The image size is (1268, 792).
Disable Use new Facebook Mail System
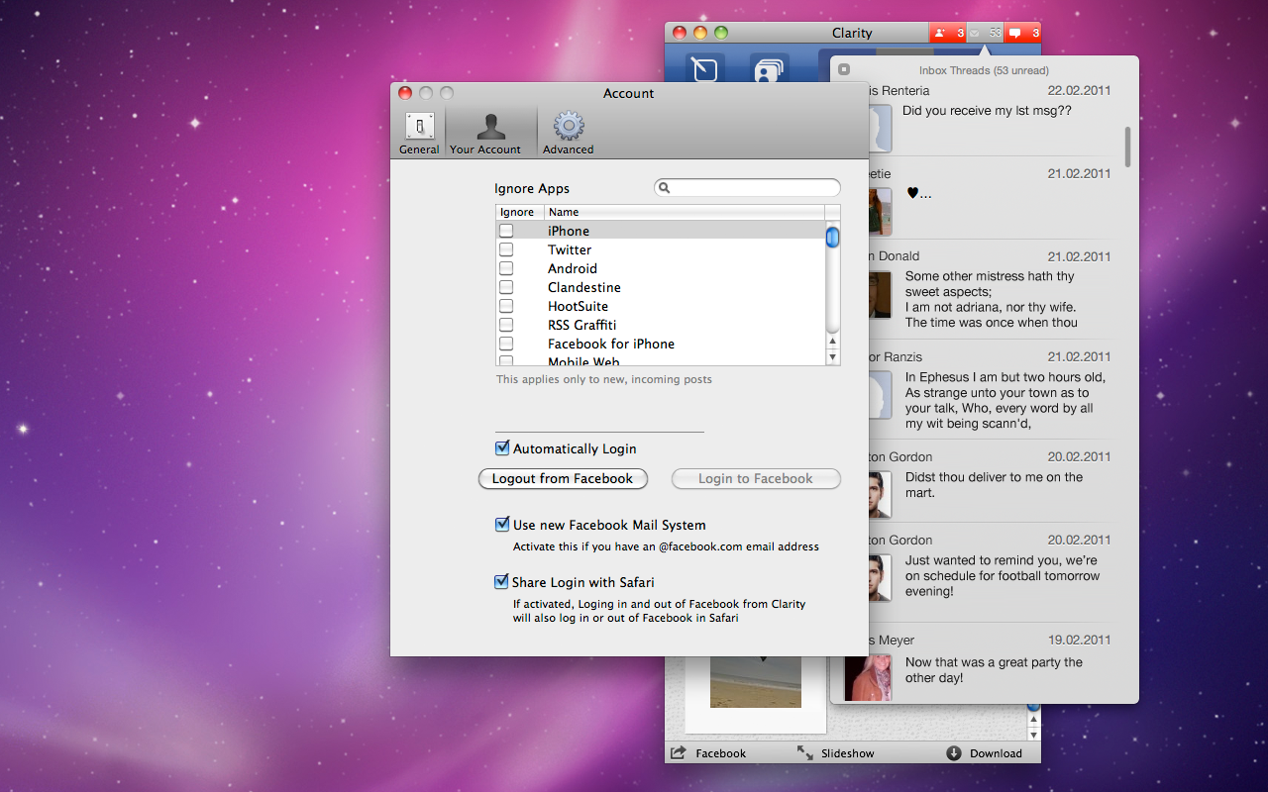click(x=502, y=525)
